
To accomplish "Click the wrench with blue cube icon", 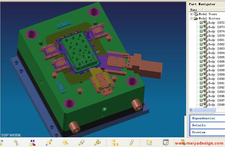I will pos(81,143).
